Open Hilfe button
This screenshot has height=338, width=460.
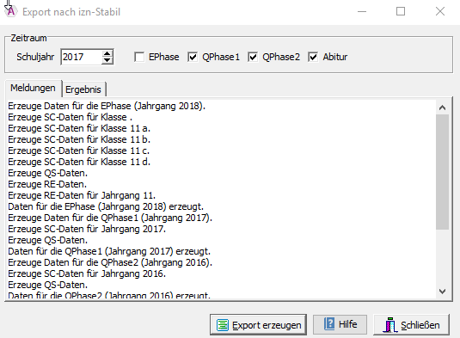340,324
